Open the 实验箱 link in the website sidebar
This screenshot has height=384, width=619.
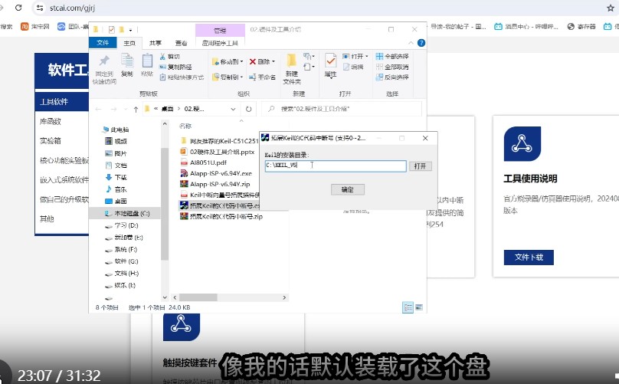(x=50, y=140)
